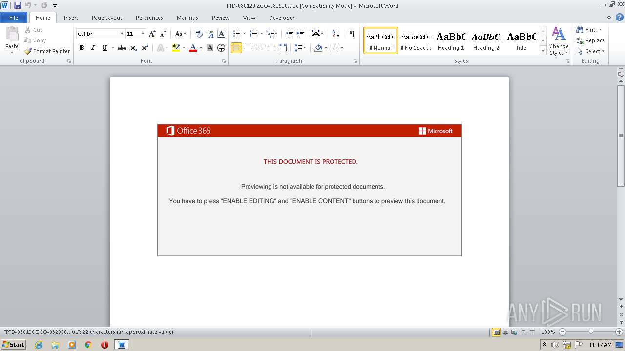Open Chrome from the taskbar

(88, 345)
